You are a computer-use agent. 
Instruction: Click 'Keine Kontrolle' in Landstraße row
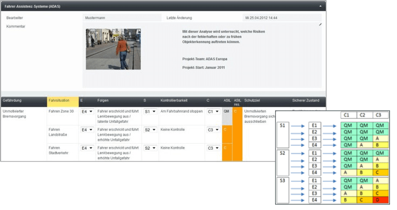[173, 129]
